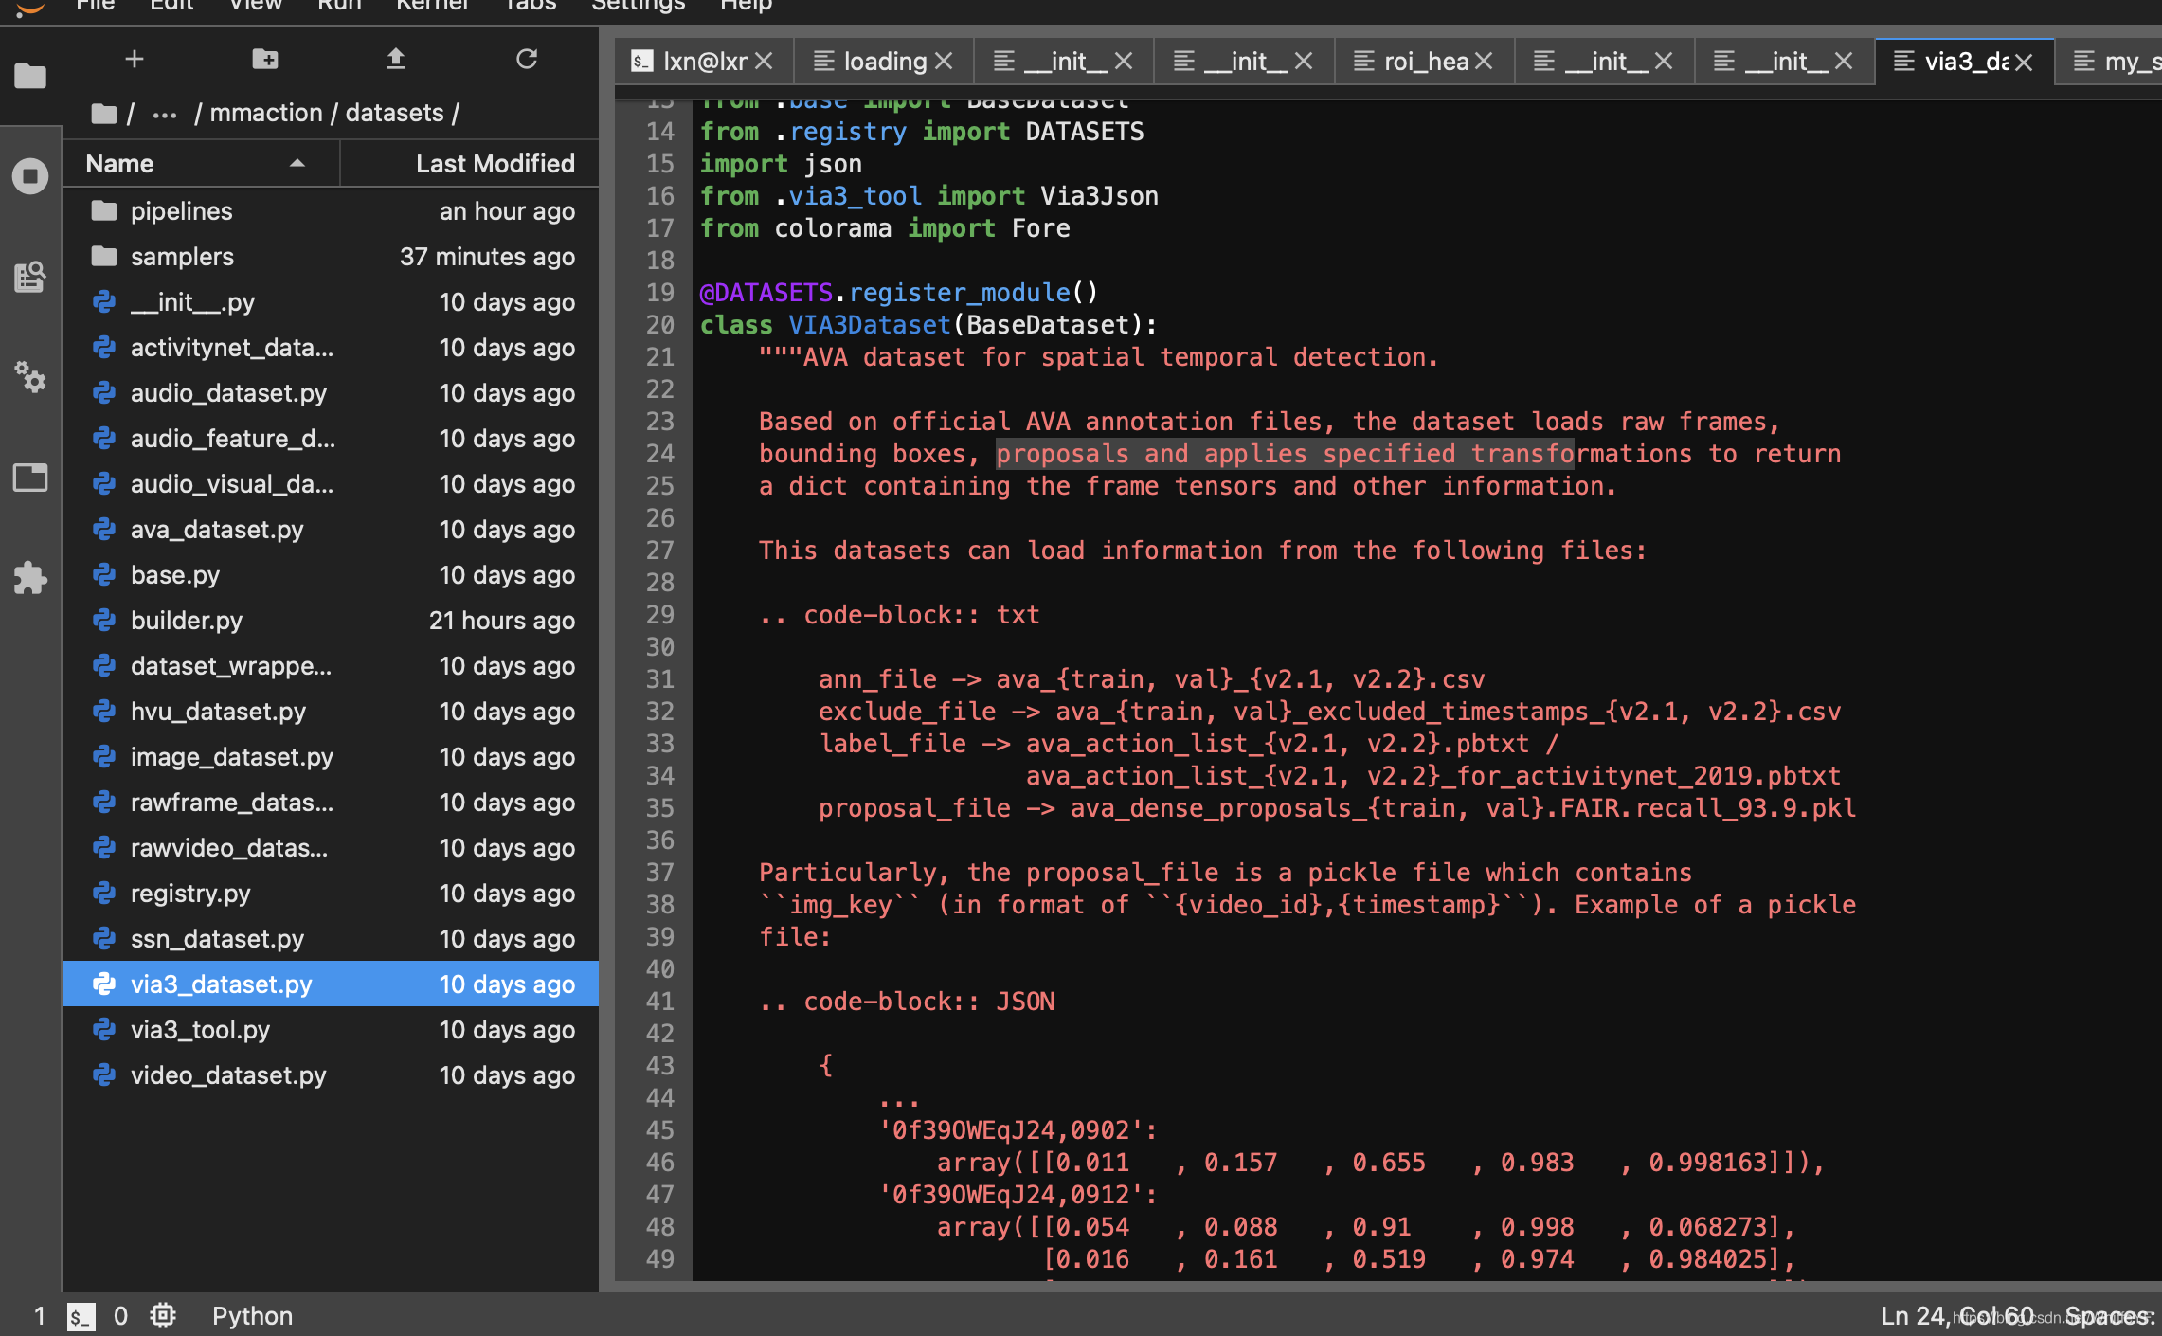
Task: Refresh the file list
Action: point(527,60)
